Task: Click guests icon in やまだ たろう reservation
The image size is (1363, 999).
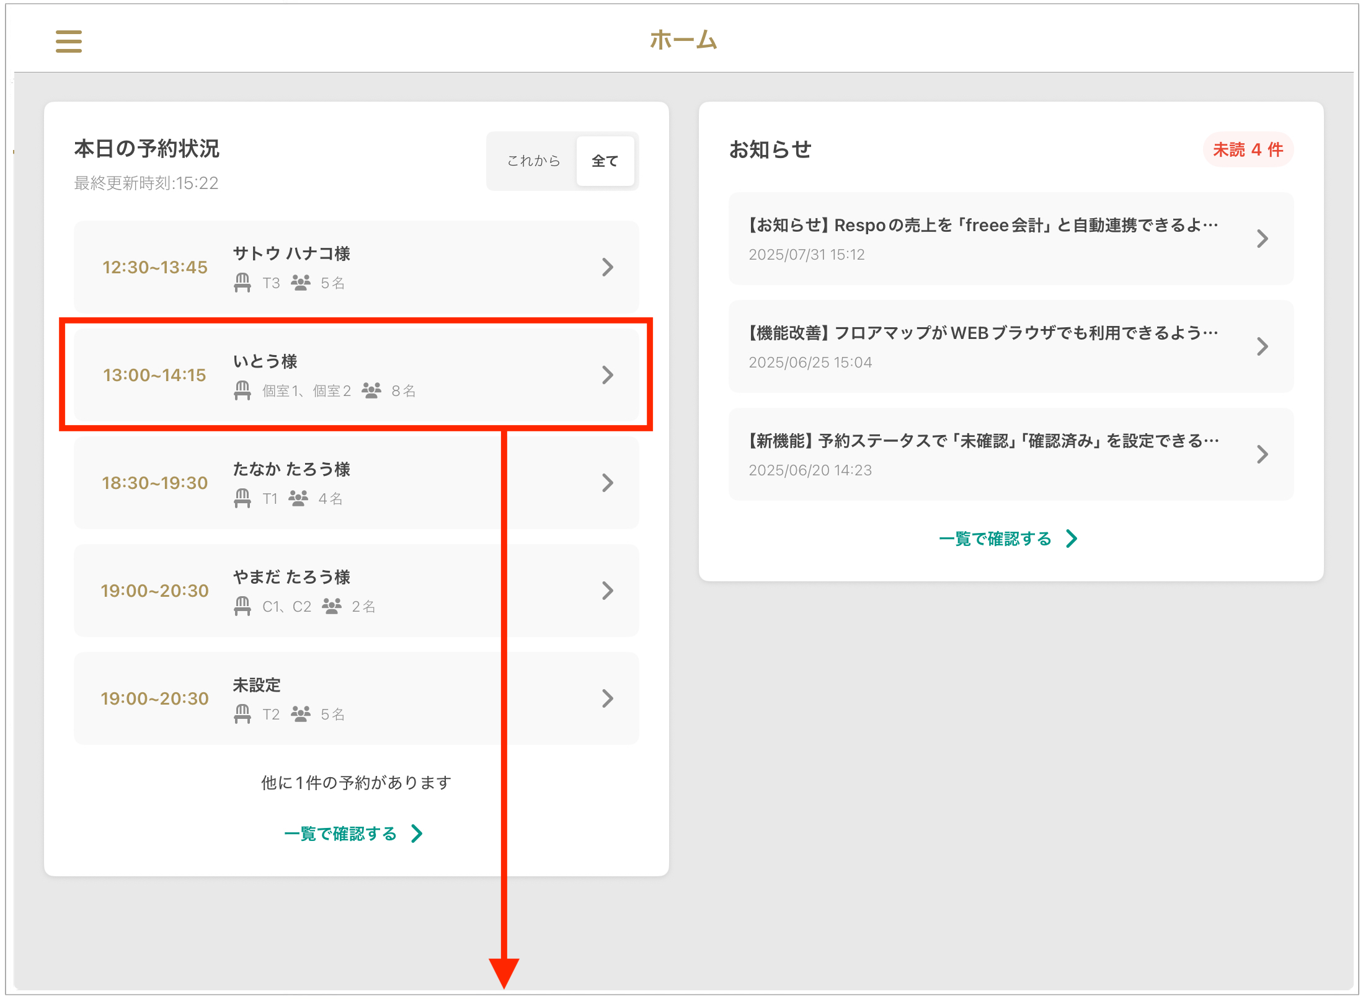Action: coord(332,606)
